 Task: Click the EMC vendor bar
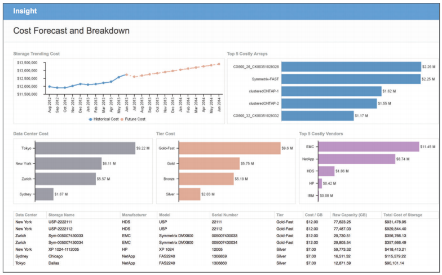point(369,147)
